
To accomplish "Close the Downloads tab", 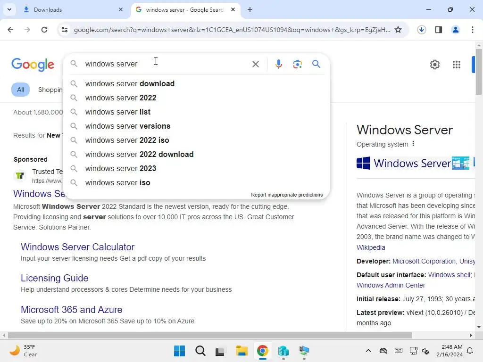I will pos(121,9).
